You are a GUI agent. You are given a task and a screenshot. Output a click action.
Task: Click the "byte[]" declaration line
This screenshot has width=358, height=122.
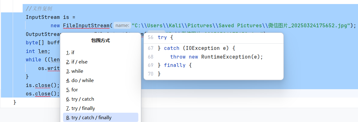(43, 43)
